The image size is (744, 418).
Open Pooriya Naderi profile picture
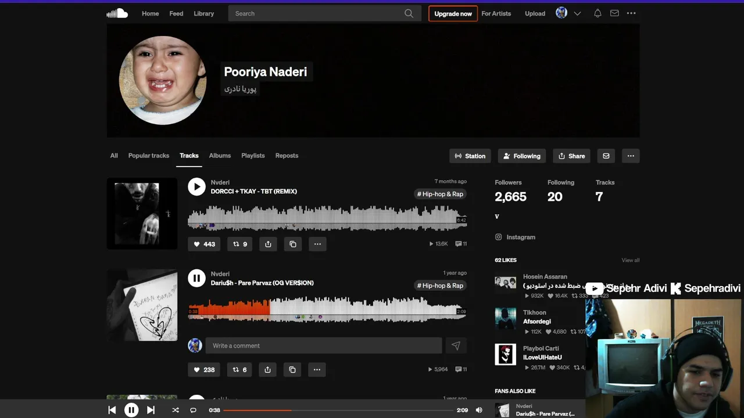[163, 81]
